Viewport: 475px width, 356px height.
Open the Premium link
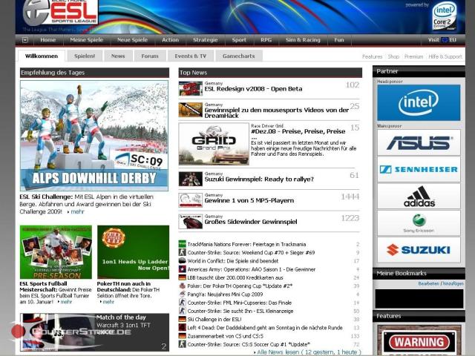(413, 56)
